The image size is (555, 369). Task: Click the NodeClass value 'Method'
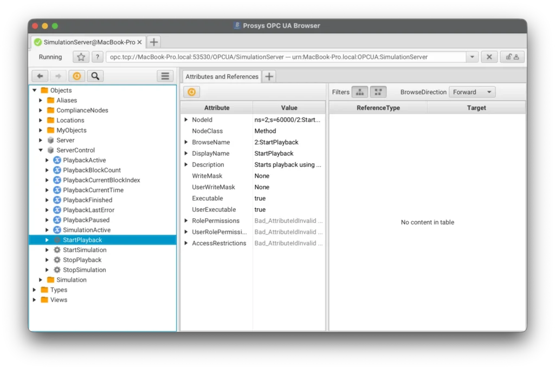click(x=265, y=131)
